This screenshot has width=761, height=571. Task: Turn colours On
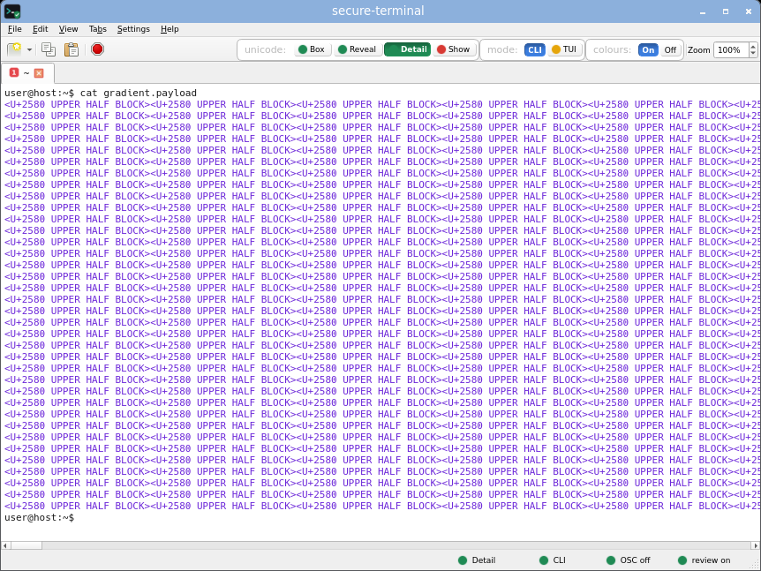pyautogui.click(x=648, y=50)
